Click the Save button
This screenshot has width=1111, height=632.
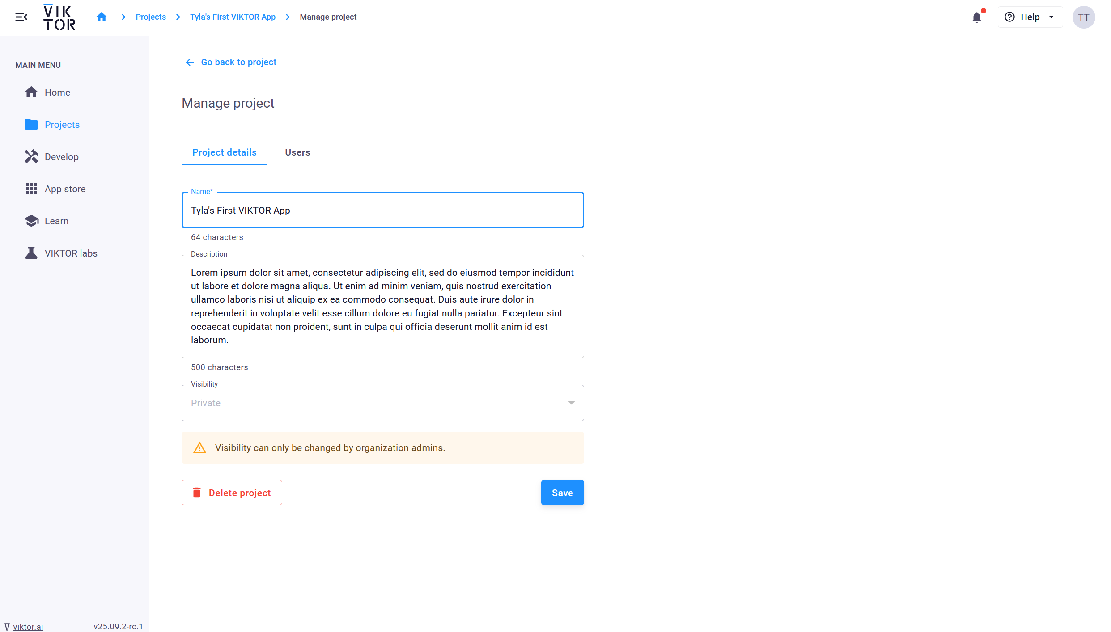(562, 493)
